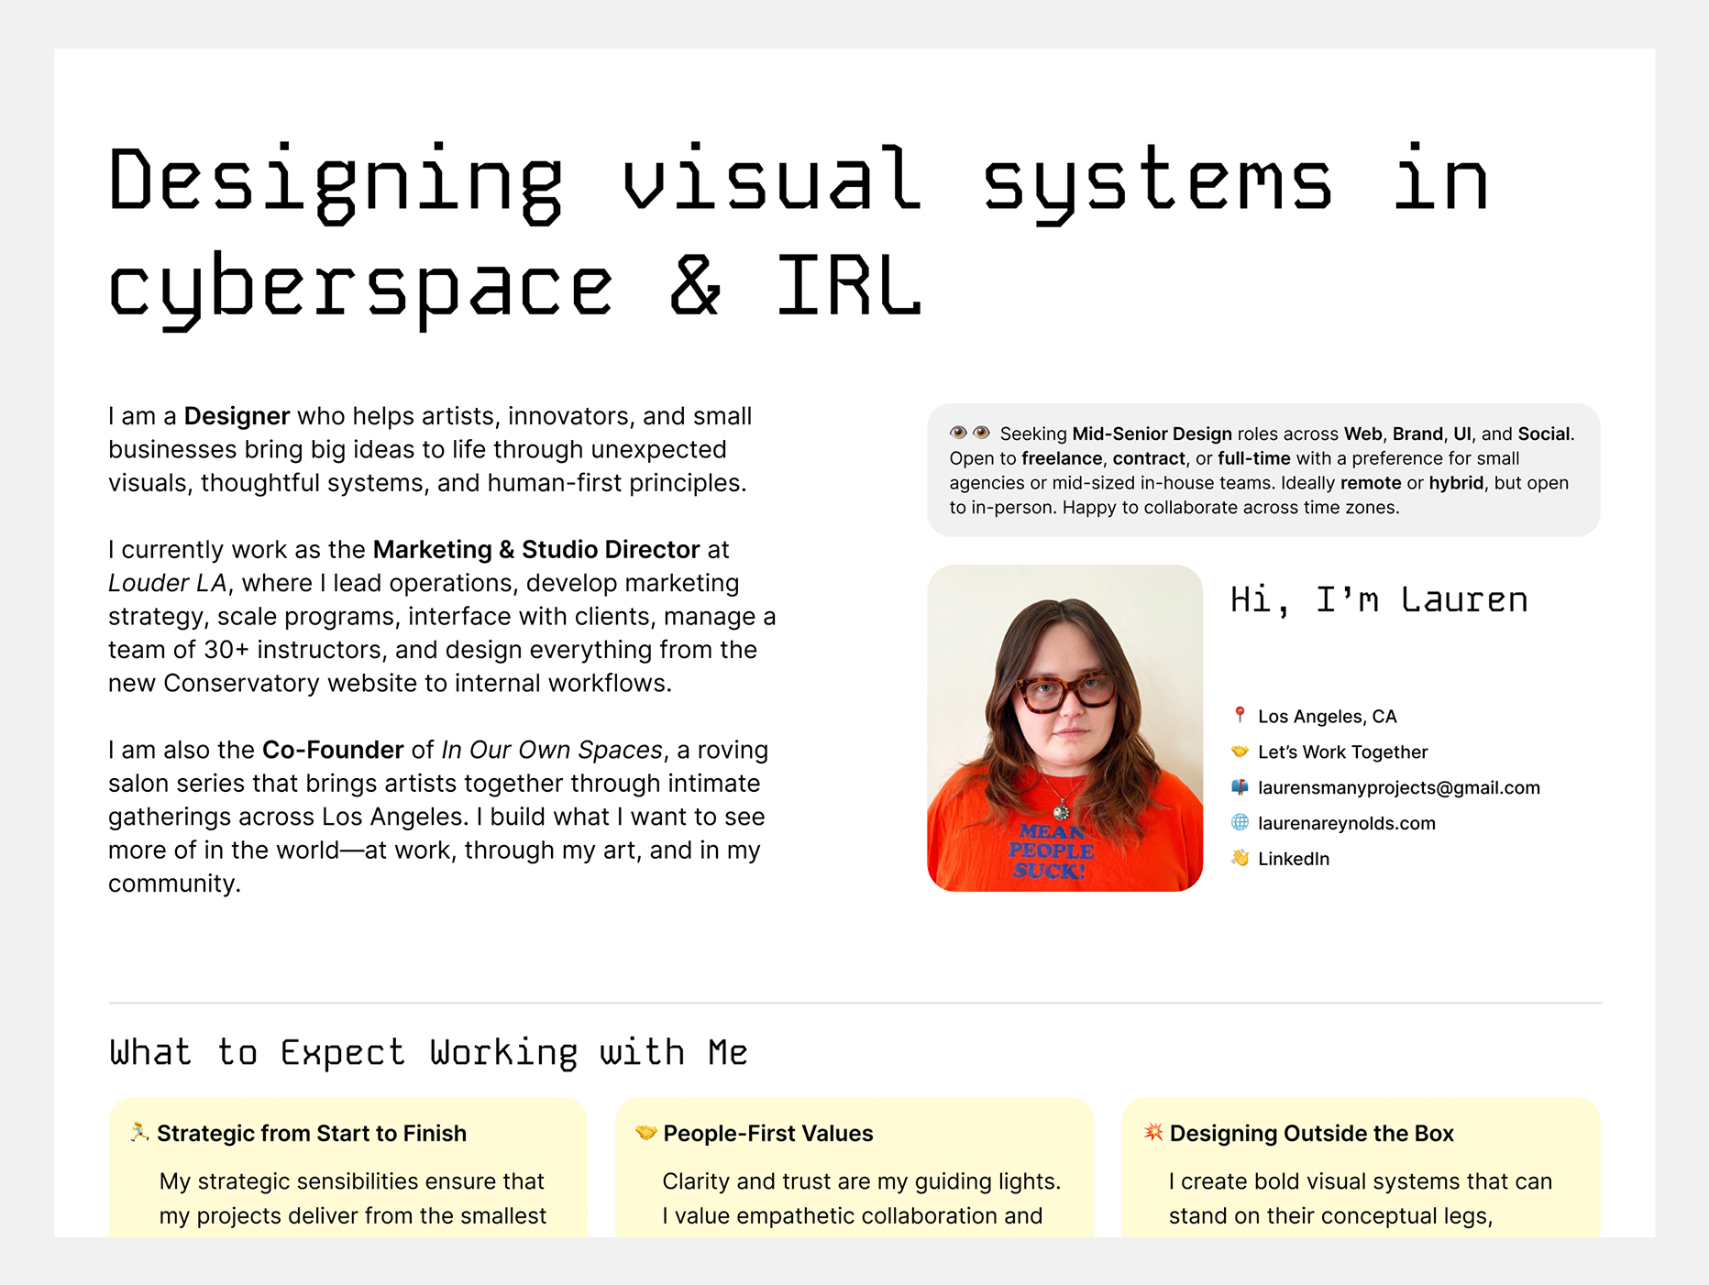Open the Let's Work Together link
The height and width of the screenshot is (1285, 1709).
pos(1342,752)
